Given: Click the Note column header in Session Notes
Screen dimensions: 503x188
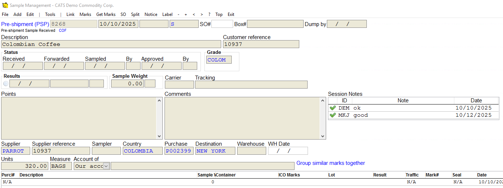Looking at the screenshot, I should pyautogui.click(x=403, y=101).
